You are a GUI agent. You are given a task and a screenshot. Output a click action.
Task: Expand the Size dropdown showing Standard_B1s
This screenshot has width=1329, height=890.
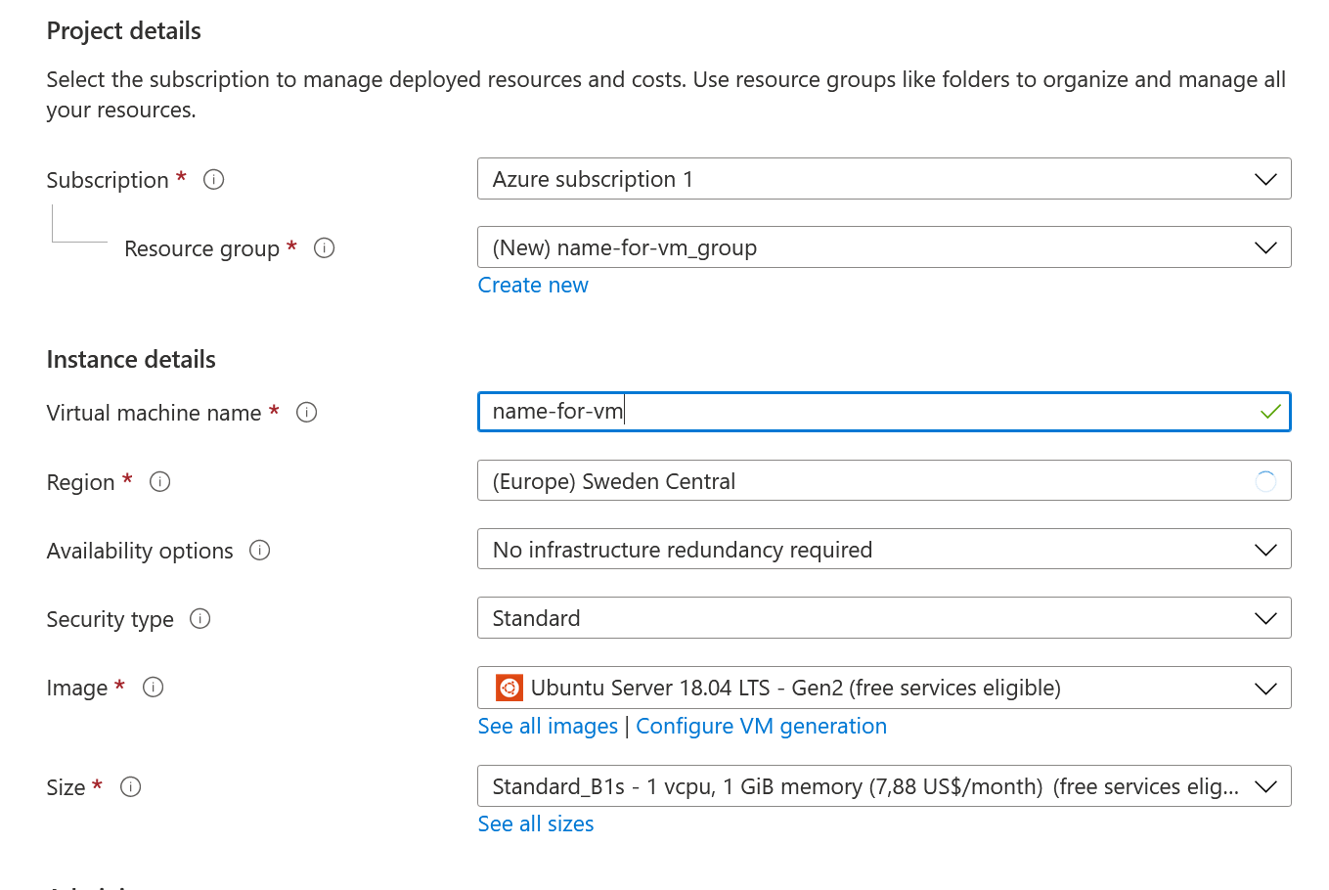click(x=883, y=786)
